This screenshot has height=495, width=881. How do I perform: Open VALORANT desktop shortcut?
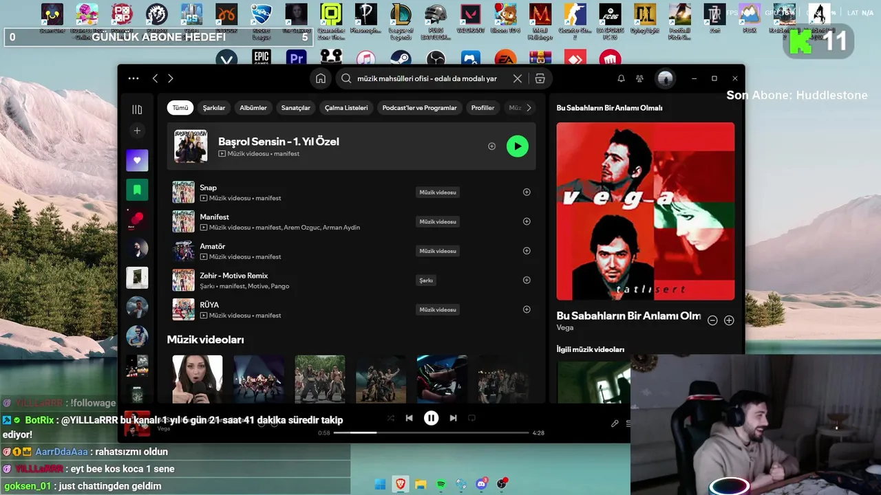tap(471, 19)
